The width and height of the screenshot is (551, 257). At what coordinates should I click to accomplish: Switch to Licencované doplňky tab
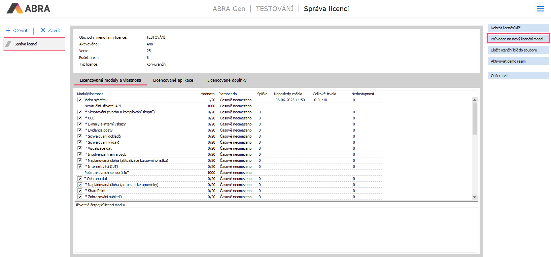[x=227, y=80]
